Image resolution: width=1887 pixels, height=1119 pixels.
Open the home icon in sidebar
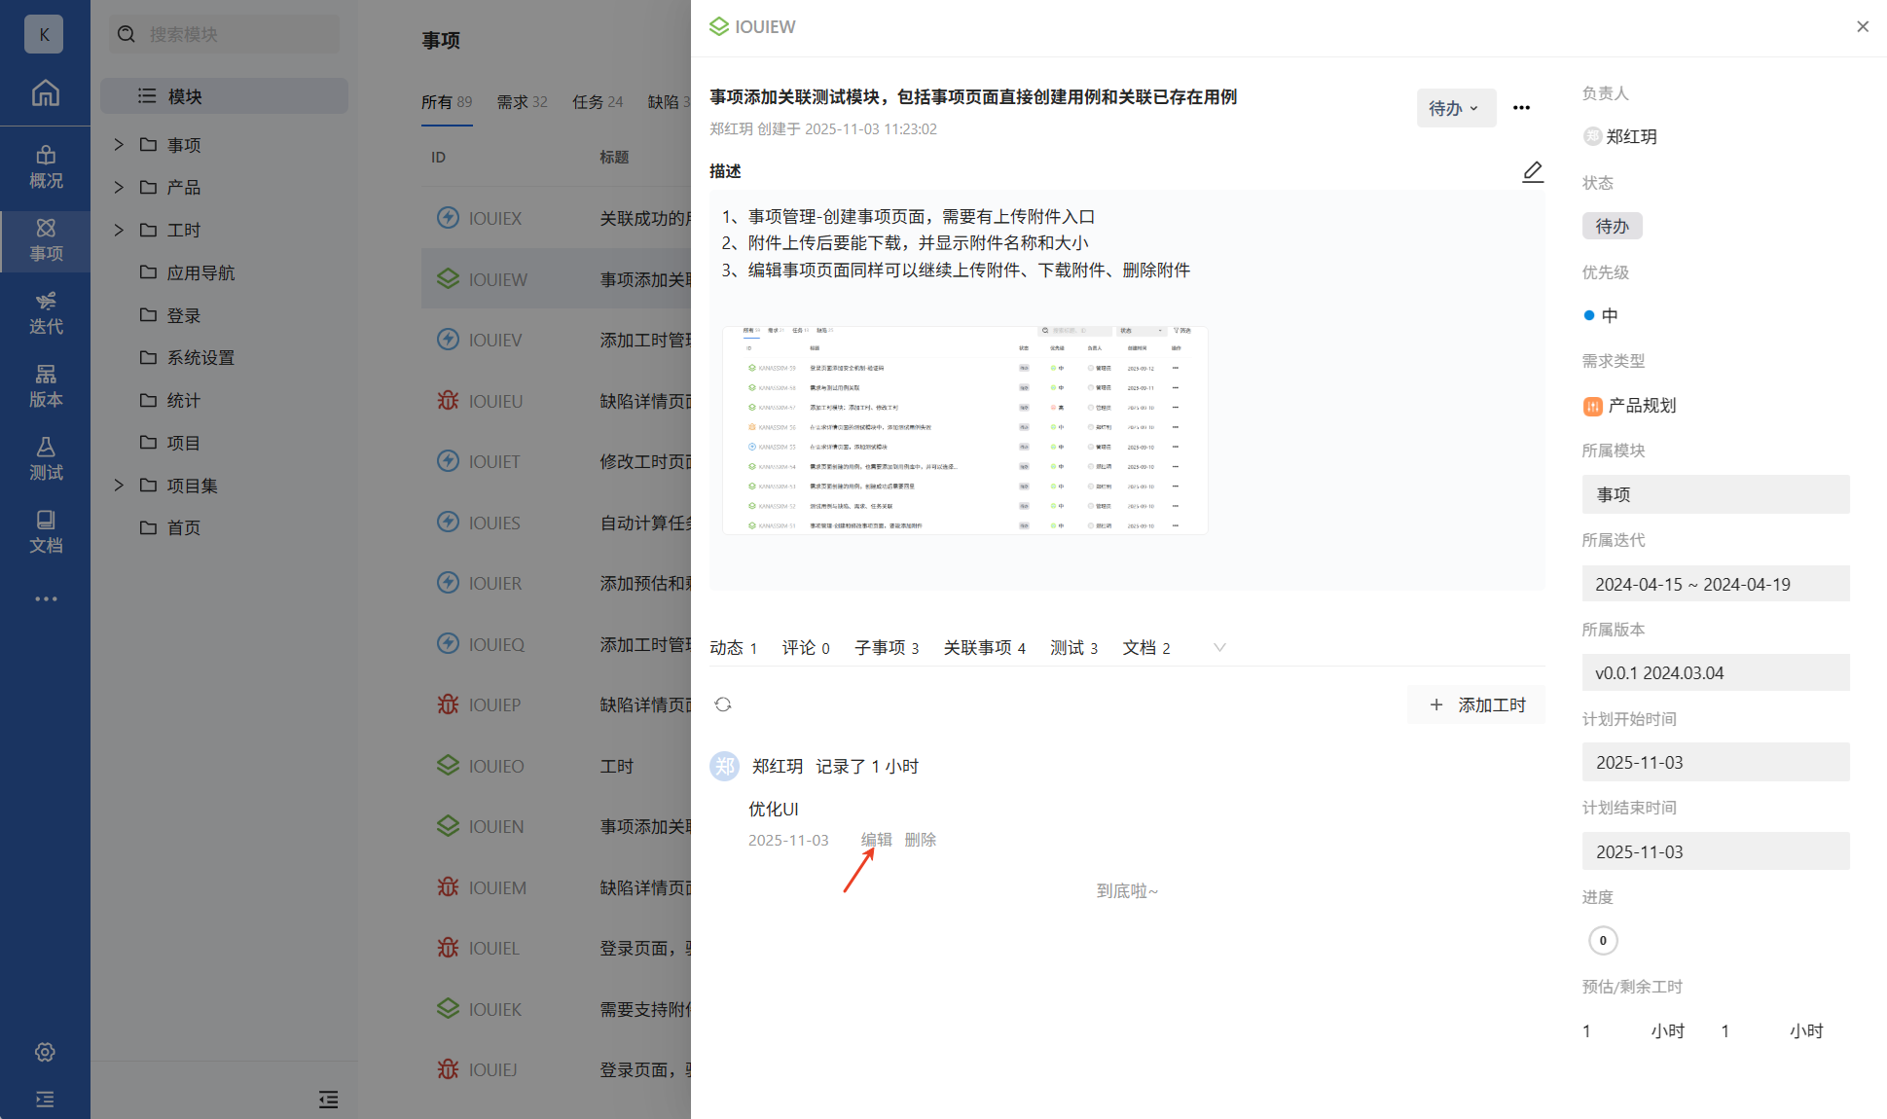[x=45, y=93]
